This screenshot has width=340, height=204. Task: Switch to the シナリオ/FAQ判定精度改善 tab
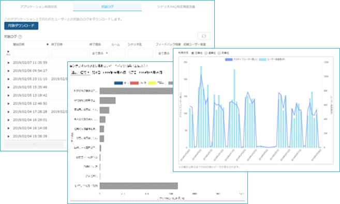click(176, 7)
